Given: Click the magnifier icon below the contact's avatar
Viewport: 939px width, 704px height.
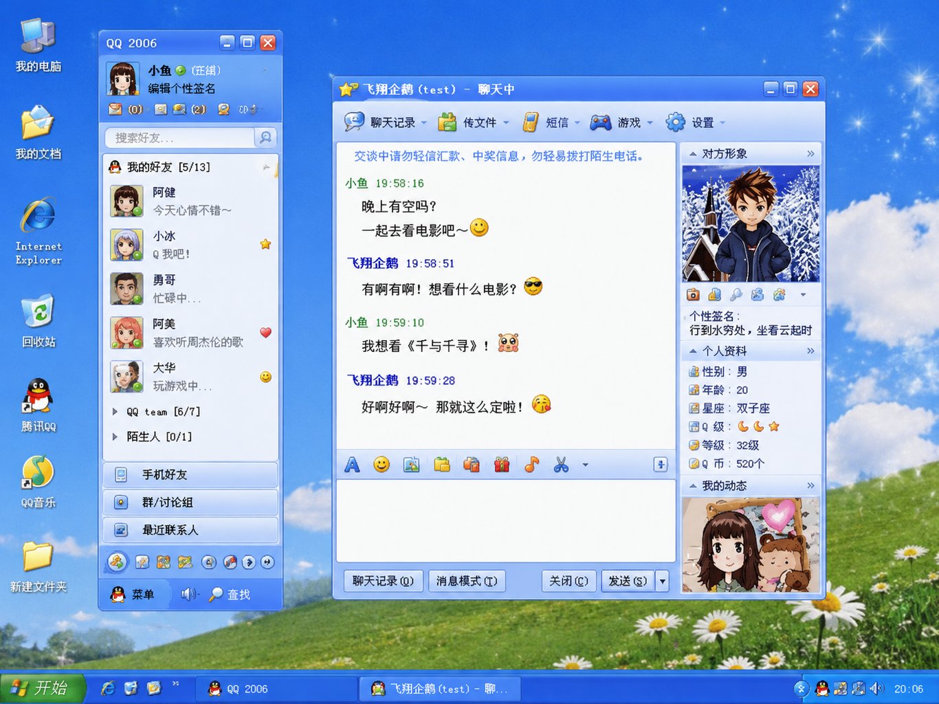Looking at the screenshot, I should 736,295.
